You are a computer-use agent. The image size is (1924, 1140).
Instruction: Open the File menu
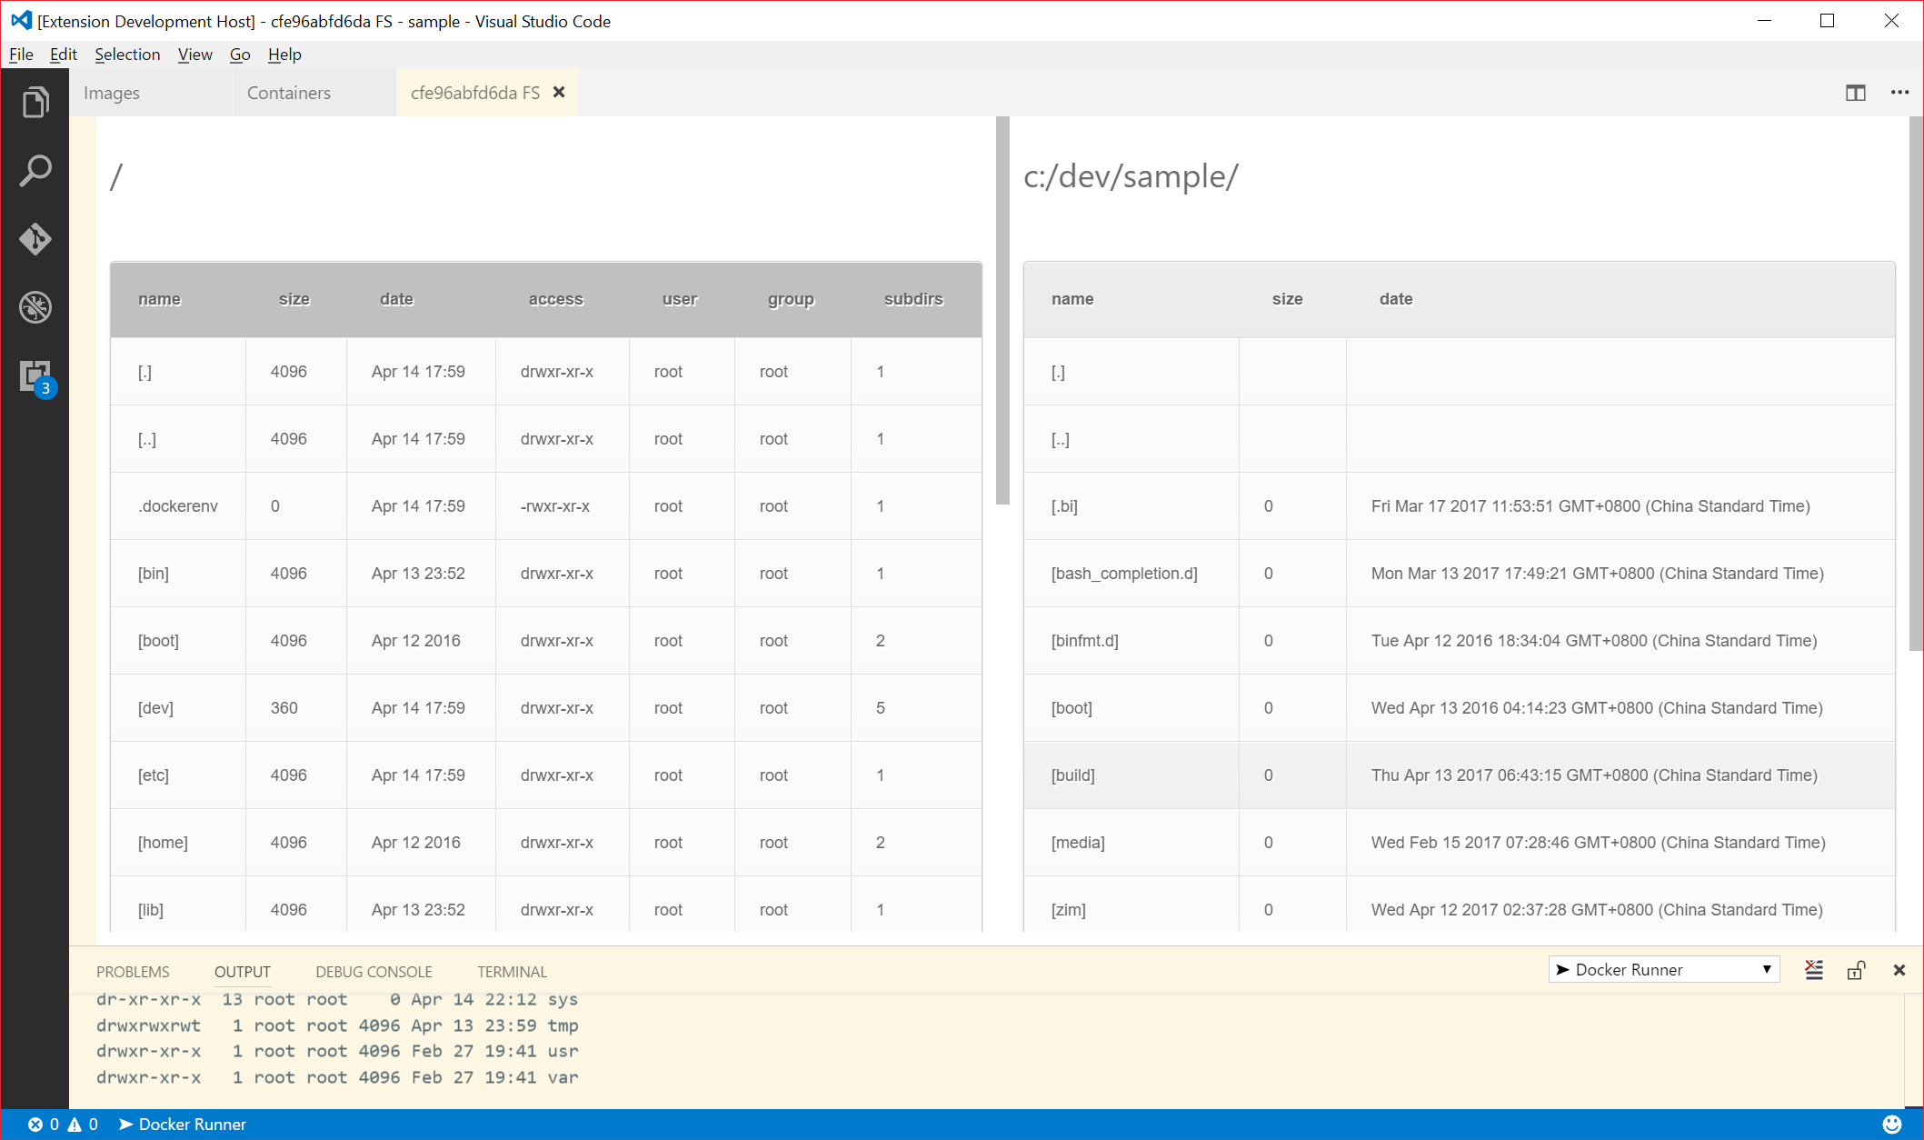[x=21, y=55]
